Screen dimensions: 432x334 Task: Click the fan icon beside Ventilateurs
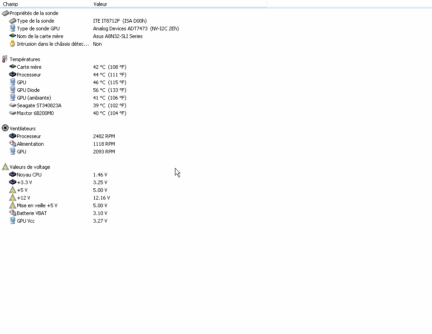[x=5, y=128]
